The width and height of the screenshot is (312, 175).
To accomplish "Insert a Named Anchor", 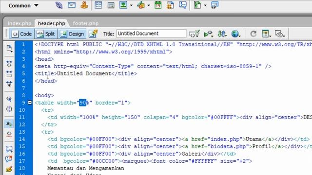I will coord(84,5).
